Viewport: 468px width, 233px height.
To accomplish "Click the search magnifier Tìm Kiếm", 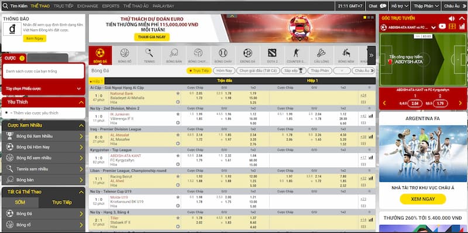I will (5, 6).
